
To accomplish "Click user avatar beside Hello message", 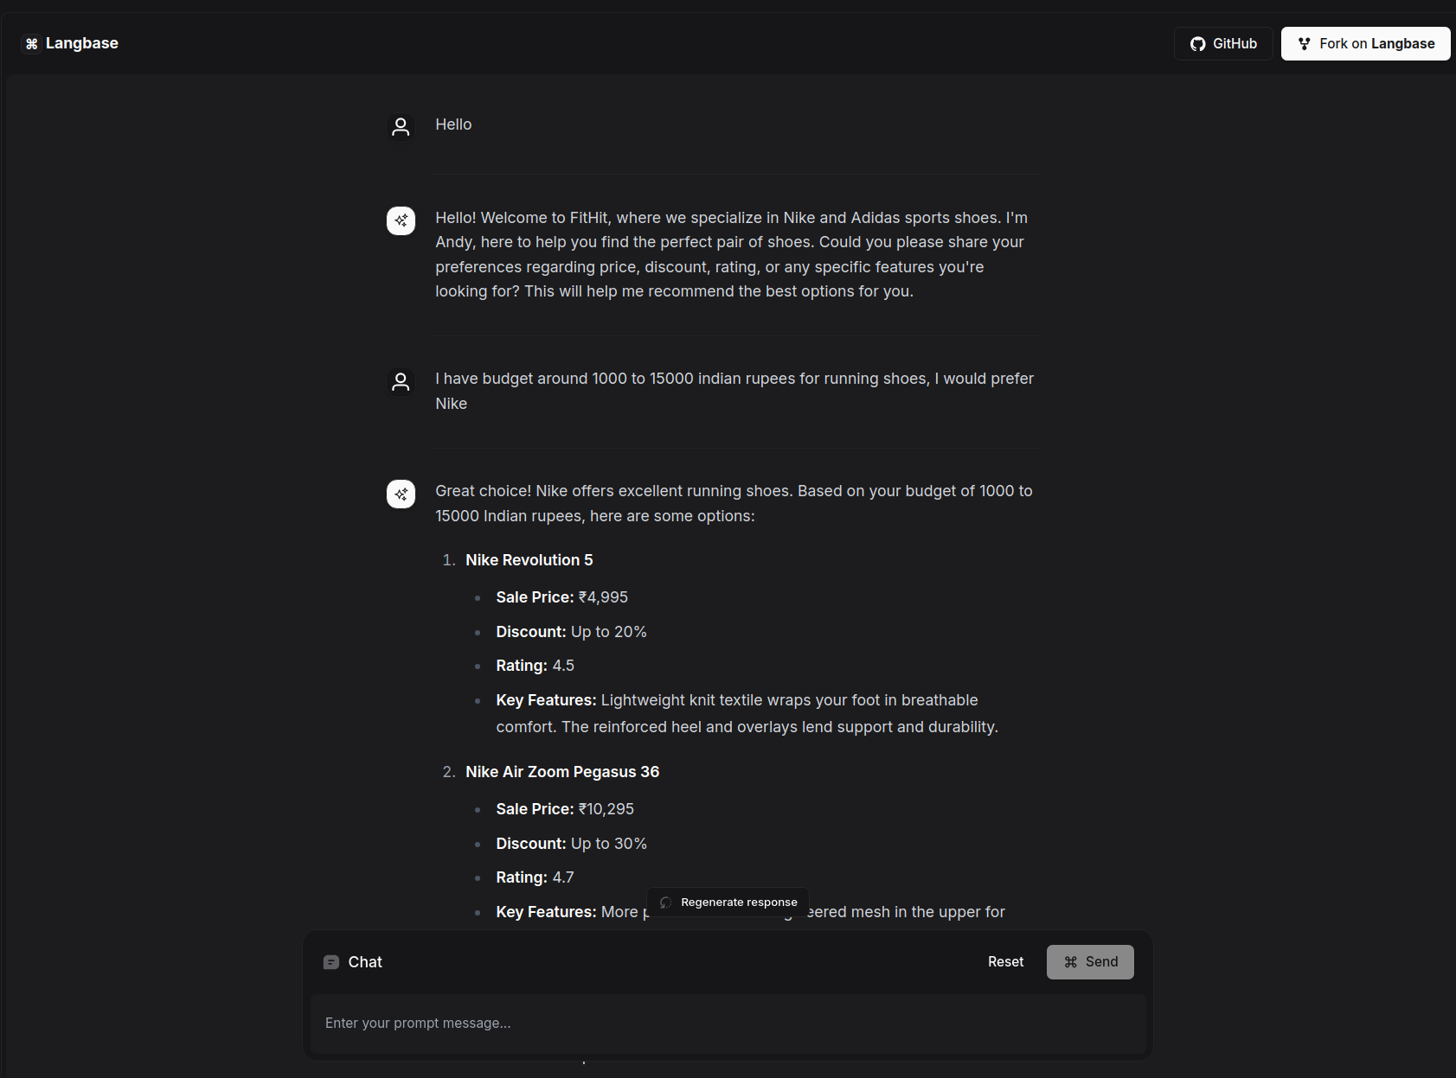I will [x=401, y=127].
